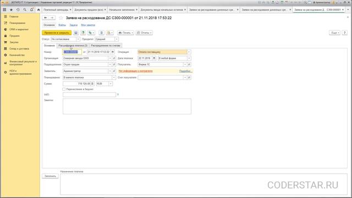The image size is (352, 198).
Task: Open the Favorites star in top toolbar
Action: pos(11,10)
